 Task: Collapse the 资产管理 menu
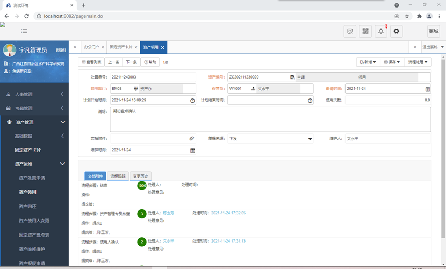pyautogui.click(x=34, y=122)
